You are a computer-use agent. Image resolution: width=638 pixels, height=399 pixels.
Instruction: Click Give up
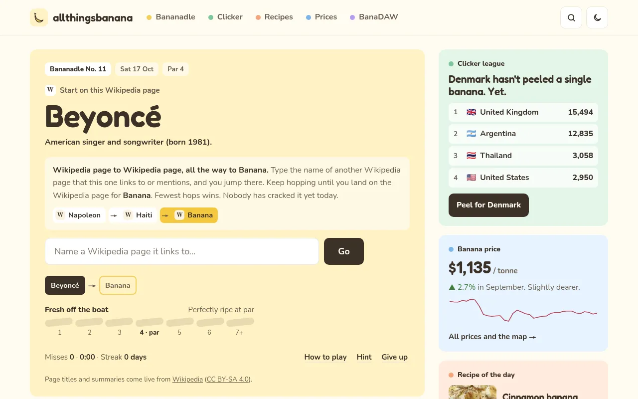[x=395, y=357]
